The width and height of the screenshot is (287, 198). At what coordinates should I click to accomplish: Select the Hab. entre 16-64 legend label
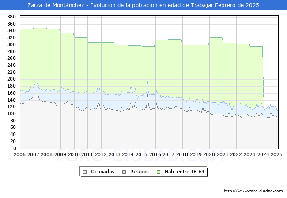(x=184, y=172)
